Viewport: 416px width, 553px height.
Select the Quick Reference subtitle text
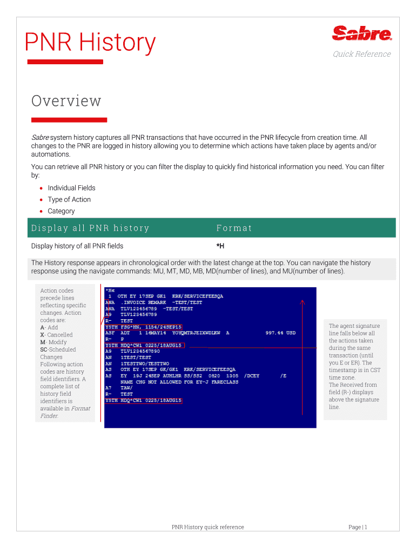(361, 54)
